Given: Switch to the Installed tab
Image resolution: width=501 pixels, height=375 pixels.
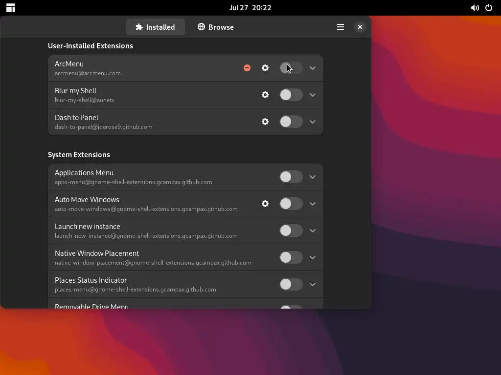Looking at the screenshot, I should tap(155, 27).
